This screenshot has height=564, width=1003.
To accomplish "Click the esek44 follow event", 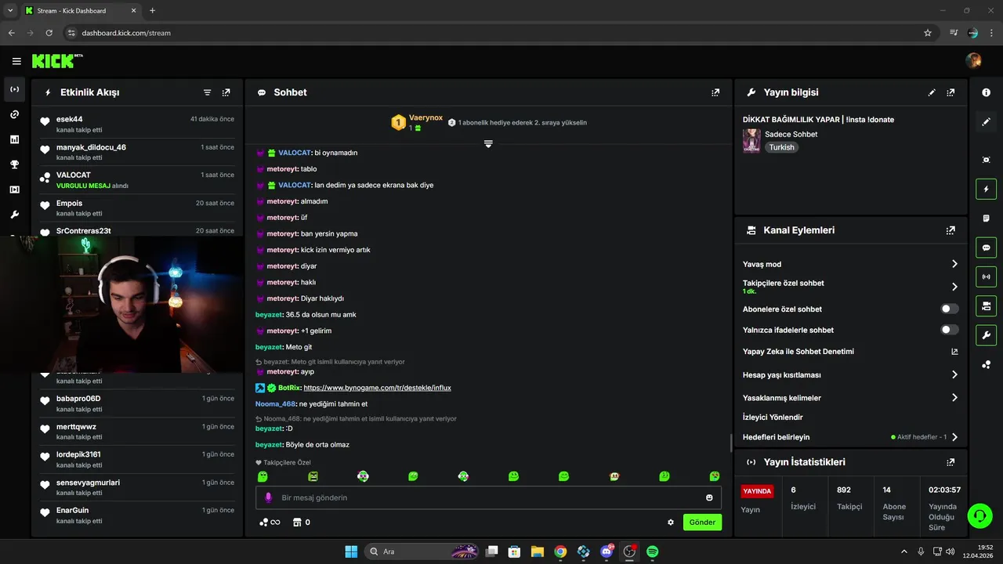I will [137, 124].
